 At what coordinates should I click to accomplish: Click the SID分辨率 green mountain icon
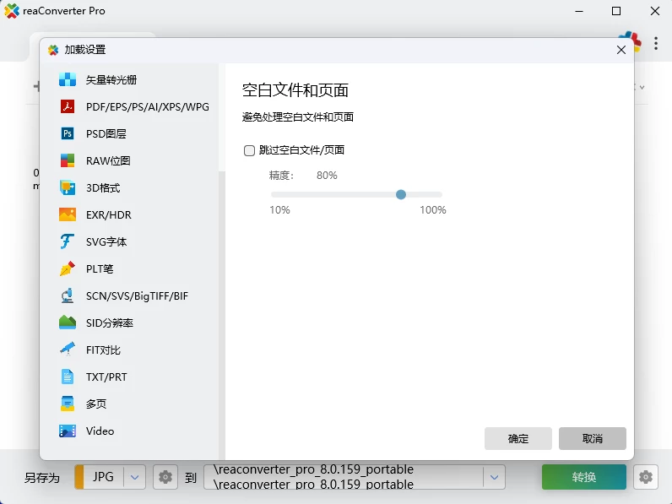[x=68, y=322]
